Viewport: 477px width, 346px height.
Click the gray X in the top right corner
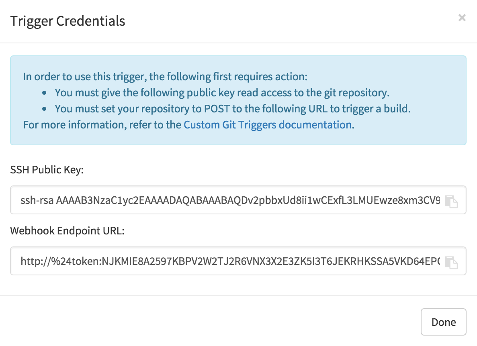pos(462,18)
